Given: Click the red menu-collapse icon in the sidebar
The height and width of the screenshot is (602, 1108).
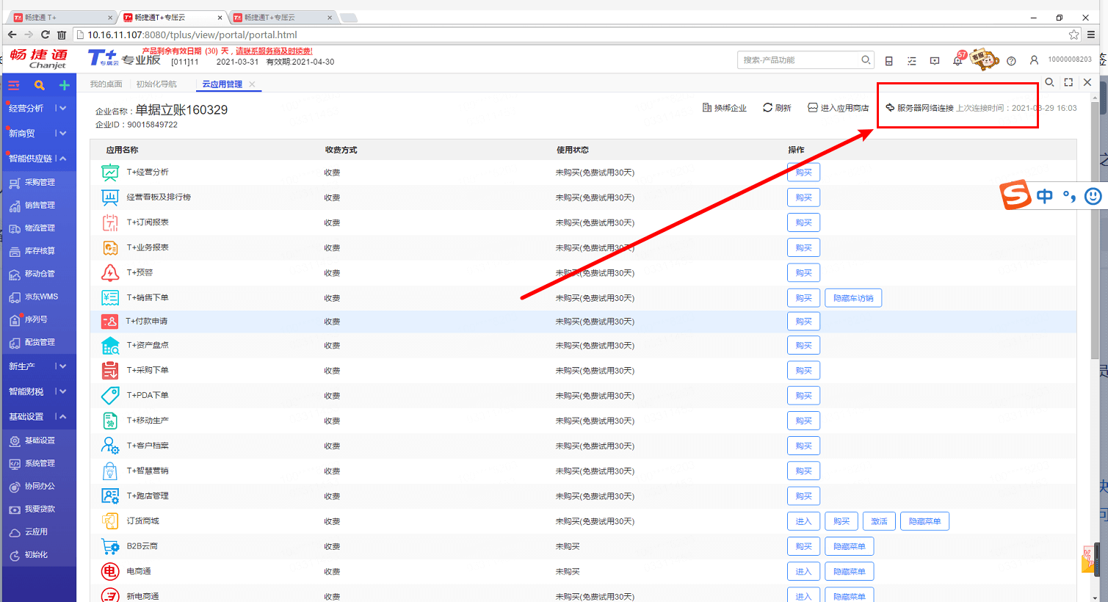Looking at the screenshot, I should tap(14, 85).
